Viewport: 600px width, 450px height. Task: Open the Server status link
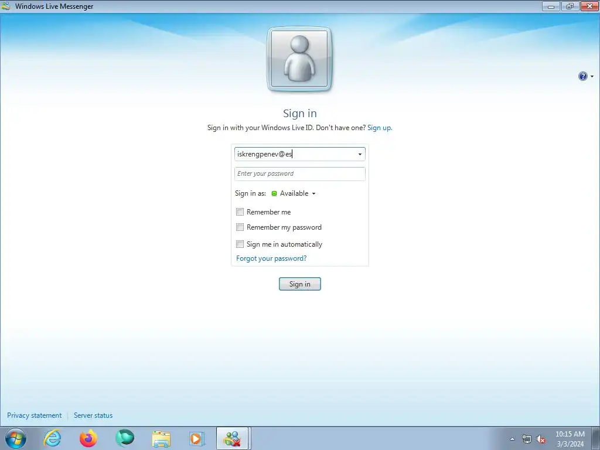click(93, 415)
